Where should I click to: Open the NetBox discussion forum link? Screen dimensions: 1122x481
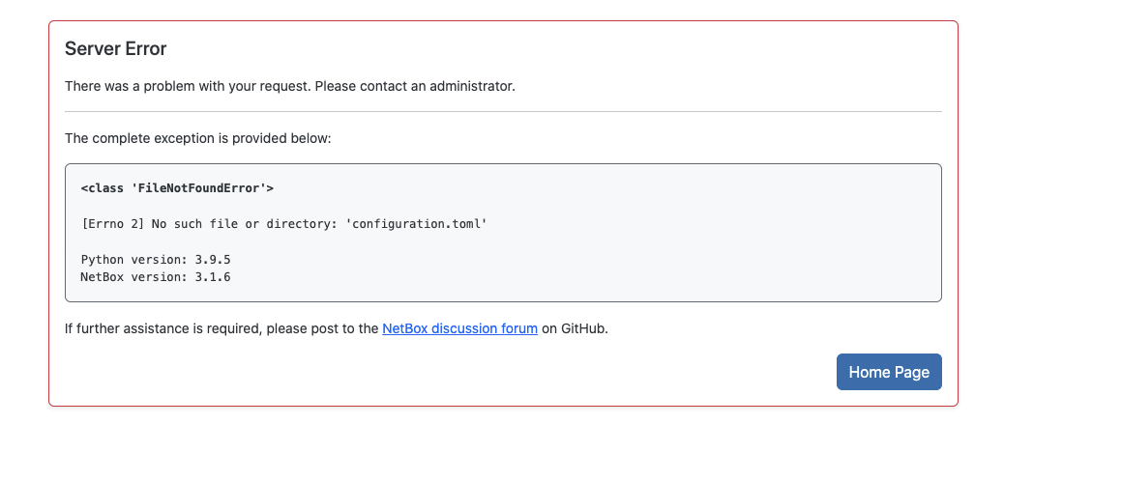(x=459, y=328)
